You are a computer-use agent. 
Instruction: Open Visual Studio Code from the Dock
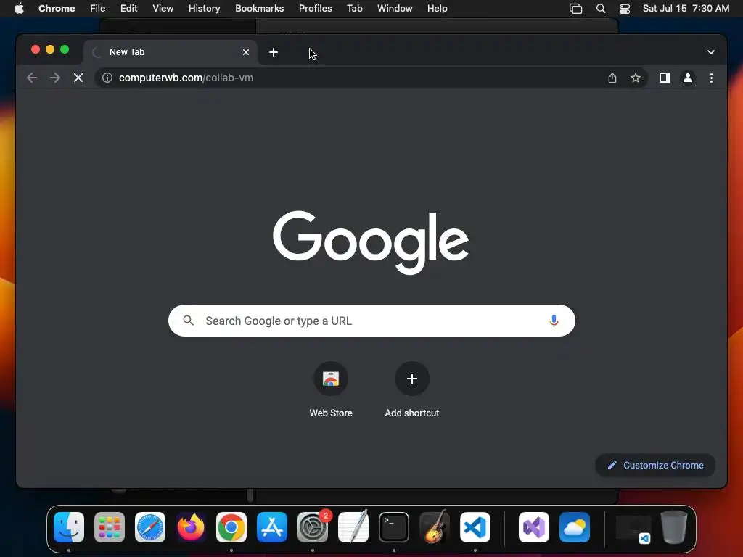475,527
